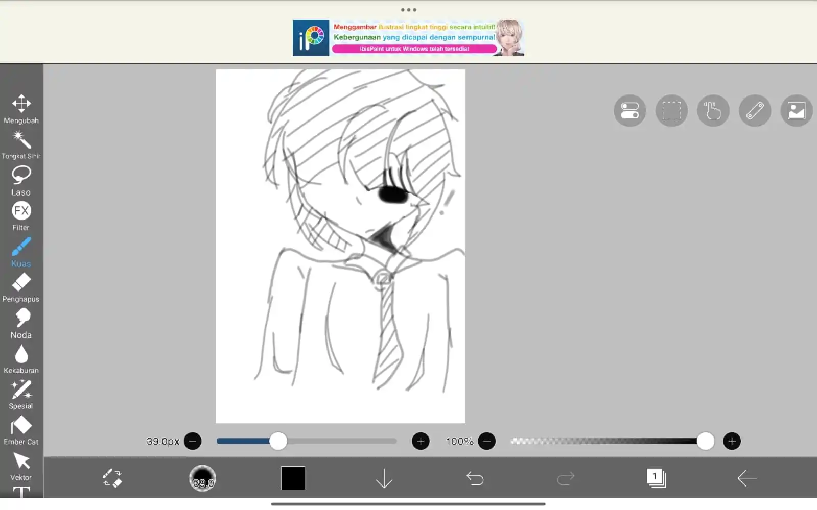This screenshot has height=510, width=817.
Task: Swap brush and eraser icon
Action: click(112, 478)
